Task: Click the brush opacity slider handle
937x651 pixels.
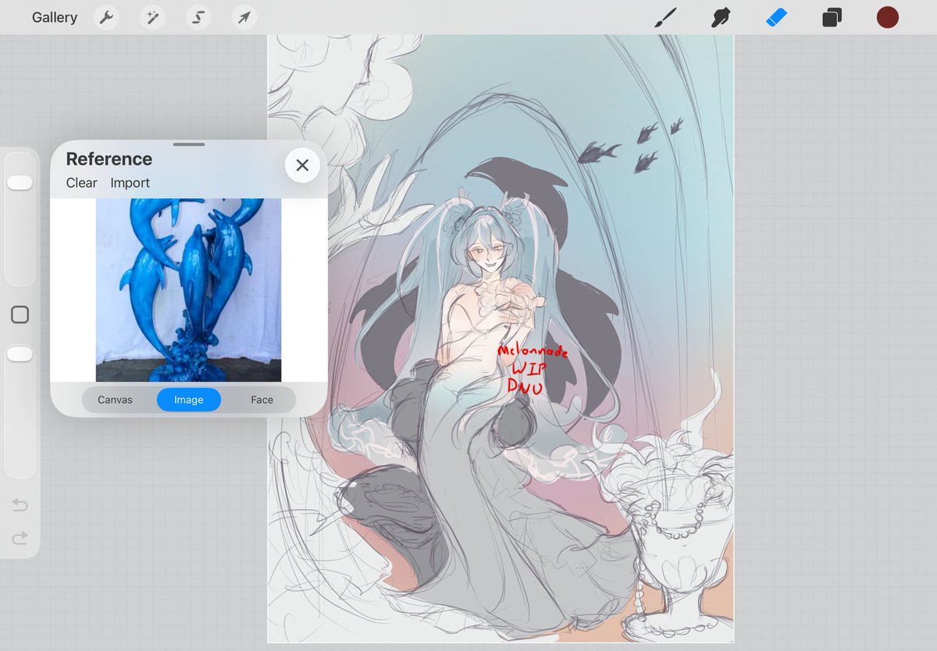Action: (x=20, y=354)
